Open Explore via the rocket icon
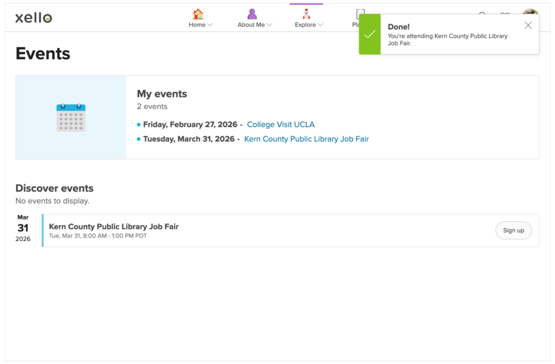This screenshot has width=555, height=364. [305, 13]
